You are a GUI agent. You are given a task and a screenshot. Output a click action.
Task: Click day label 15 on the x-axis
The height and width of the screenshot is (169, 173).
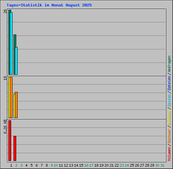(81, 165)
